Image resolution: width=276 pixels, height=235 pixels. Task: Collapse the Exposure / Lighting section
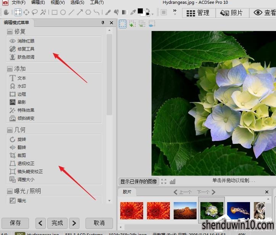(10, 191)
